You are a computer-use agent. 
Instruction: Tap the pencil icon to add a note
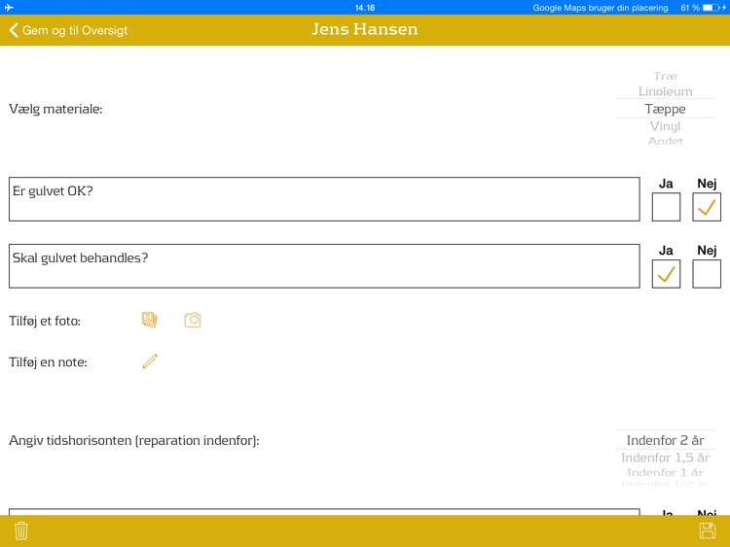pos(150,361)
